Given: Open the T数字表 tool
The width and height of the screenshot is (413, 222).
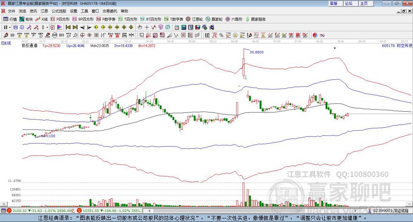Looking at the screenshot, I should (173, 19).
